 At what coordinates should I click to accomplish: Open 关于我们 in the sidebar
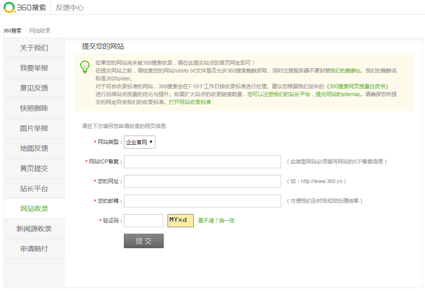[x=34, y=48]
